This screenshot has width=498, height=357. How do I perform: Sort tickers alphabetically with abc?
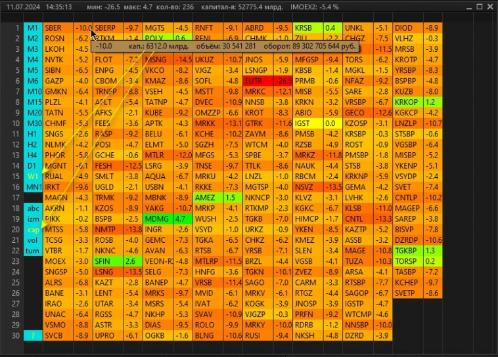pos(33,208)
